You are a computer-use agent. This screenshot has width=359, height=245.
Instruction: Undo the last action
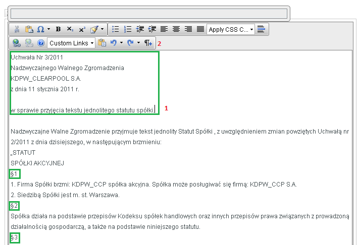pyautogui.click(x=114, y=43)
